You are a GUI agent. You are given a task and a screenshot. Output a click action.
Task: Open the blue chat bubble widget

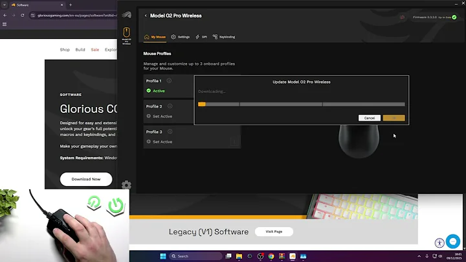pyautogui.click(x=453, y=241)
